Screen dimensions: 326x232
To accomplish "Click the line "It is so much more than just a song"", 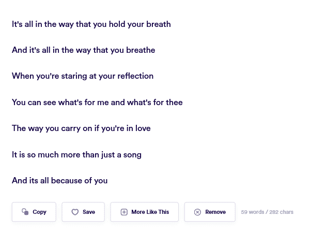I will pyautogui.click(x=76, y=154).
